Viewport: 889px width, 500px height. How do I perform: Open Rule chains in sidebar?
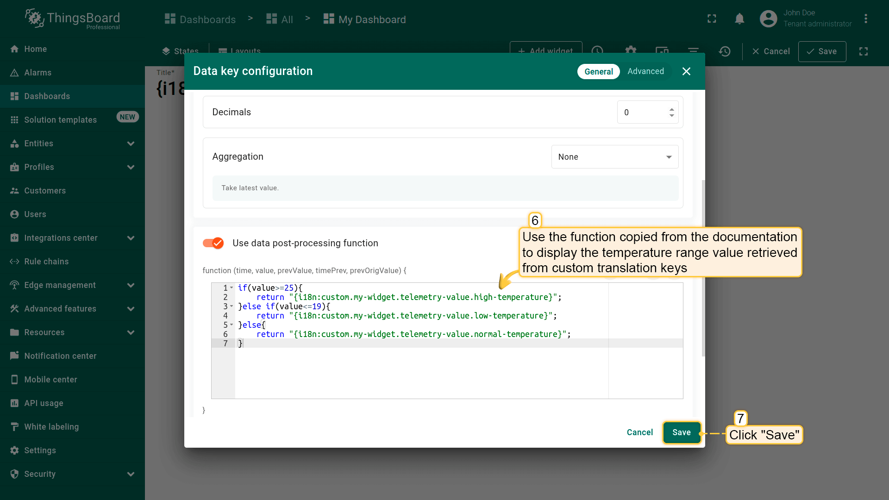click(x=46, y=262)
